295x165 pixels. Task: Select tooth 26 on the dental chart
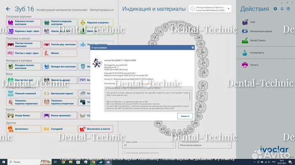(x=202, y=53)
